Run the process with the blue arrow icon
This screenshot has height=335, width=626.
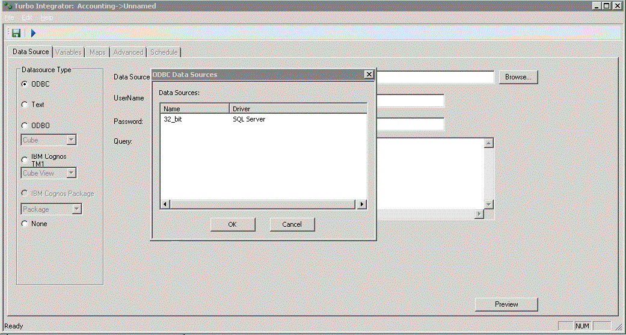(x=34, y=32)
